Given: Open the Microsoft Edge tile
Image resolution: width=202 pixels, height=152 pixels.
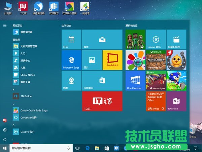Looking at the screenshot, I should (x=71, y=60).
